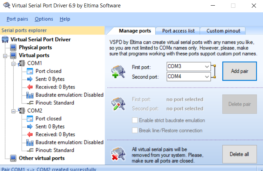This screenshot has width=263, height=171.
Task: Select the COM2 tree label
Action: [35, 111]
